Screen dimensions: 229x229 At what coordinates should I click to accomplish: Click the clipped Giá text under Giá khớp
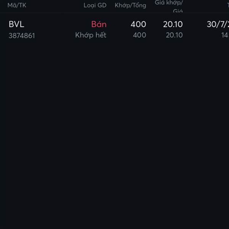click(178, 11)
